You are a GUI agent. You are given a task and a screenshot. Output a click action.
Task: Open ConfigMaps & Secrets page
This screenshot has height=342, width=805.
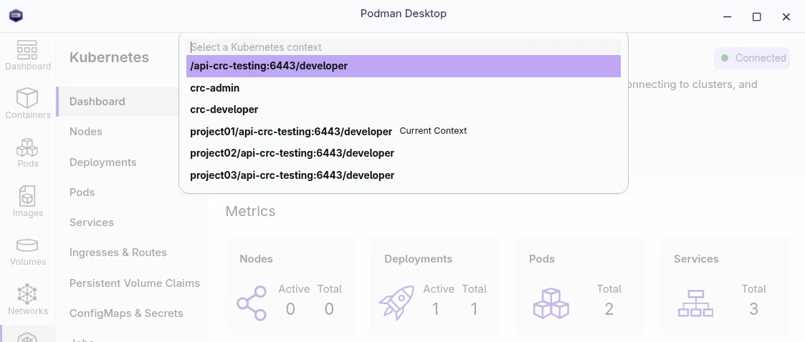click(x=126, y=313)
